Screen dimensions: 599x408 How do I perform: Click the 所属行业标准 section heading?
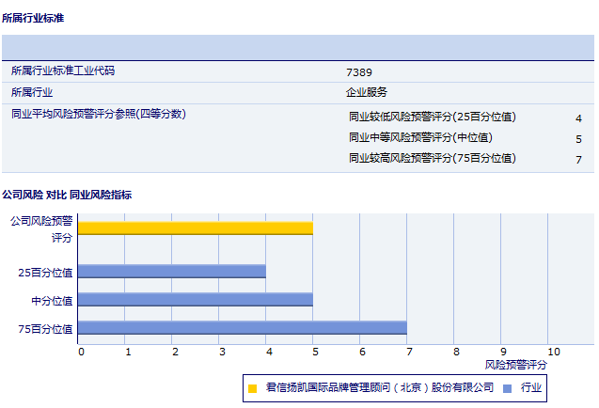coord(33,18)
